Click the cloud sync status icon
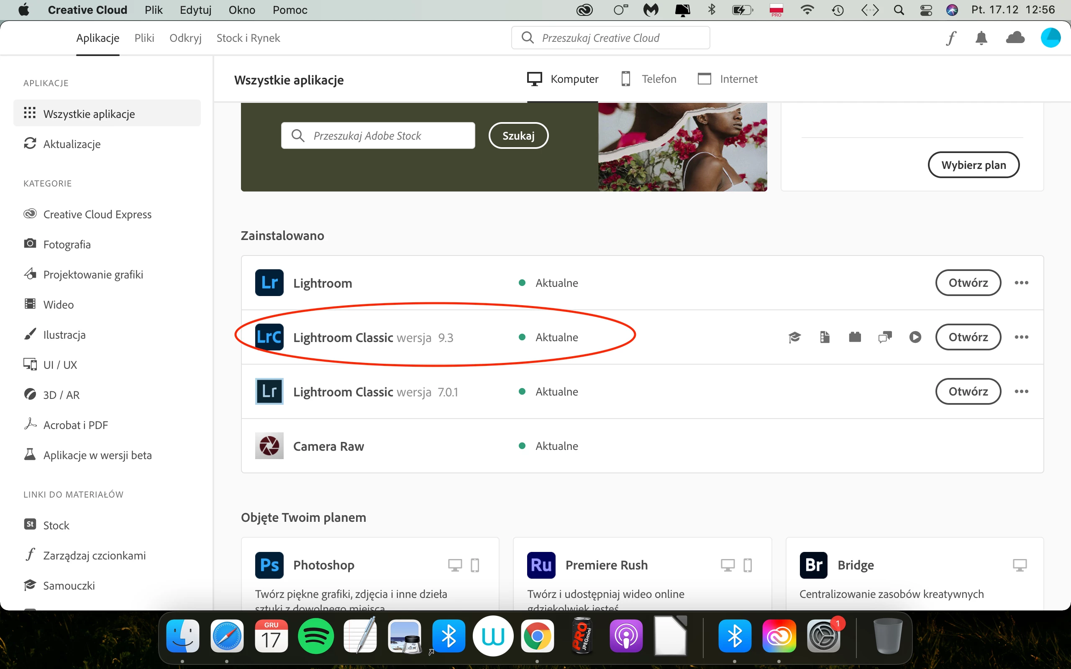The image size is (1071, 669). (1015, 38)
